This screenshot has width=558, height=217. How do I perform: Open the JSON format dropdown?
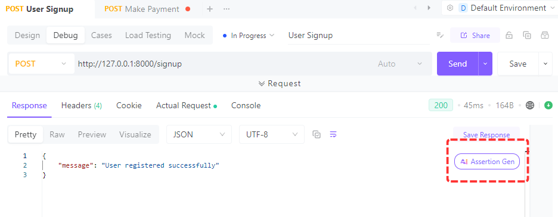pos(199,134)
